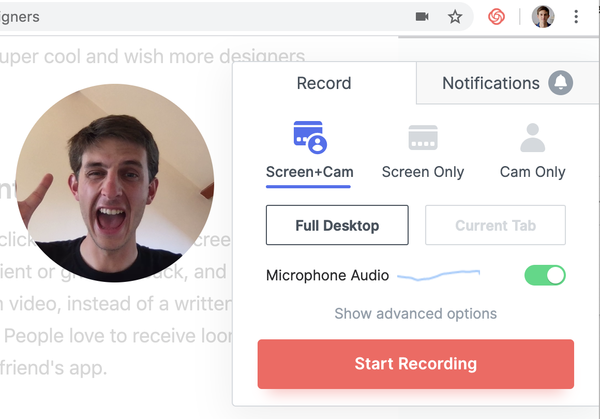This screenshot has height=419, width=600.
Task: Click the Cam Only label
Action: coord(533,172)
